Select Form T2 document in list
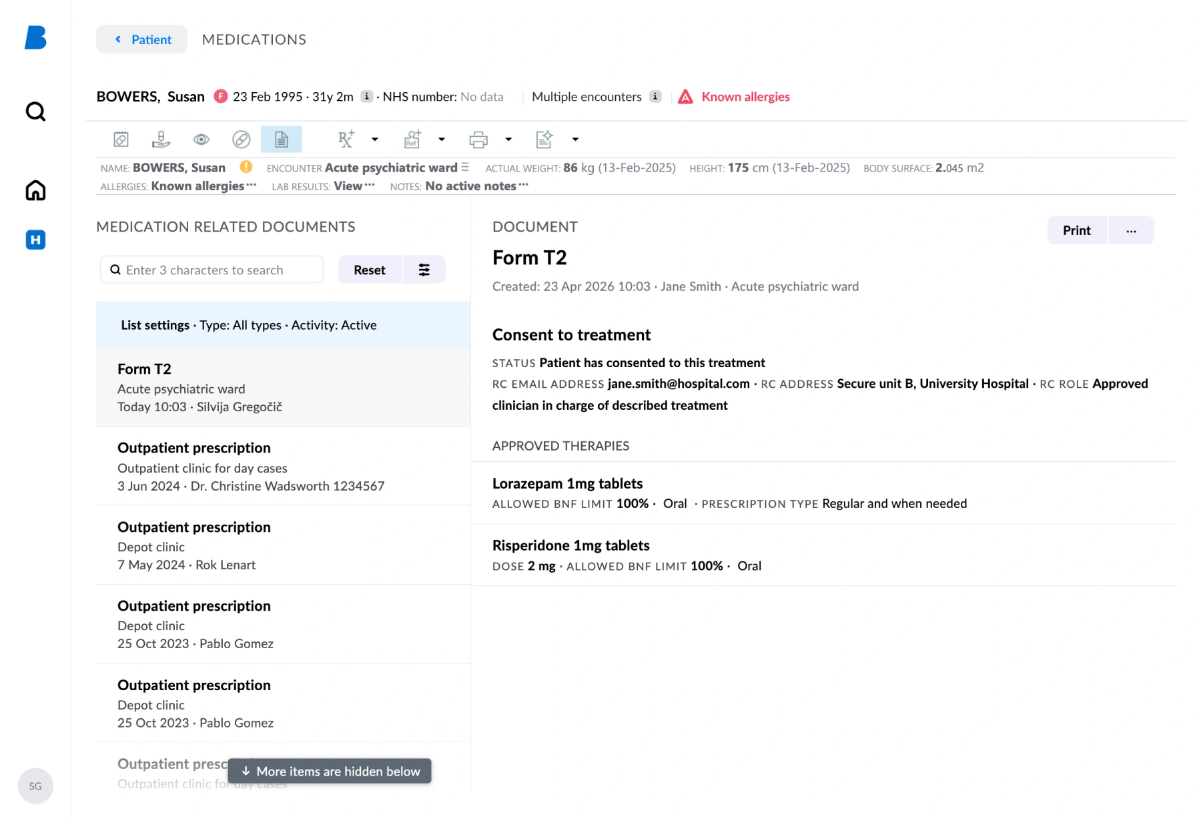The width and height of the screenshot is (1201, 817). tap(283, 387)
